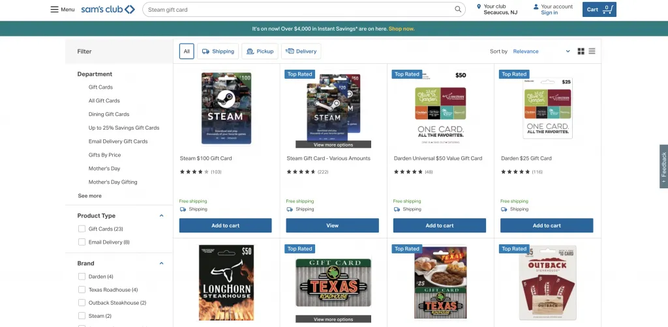The height and width of the screenshot is (327, 668).
Task: Click Top Rated badge on Darden $25 card
Action: point(514,74)
